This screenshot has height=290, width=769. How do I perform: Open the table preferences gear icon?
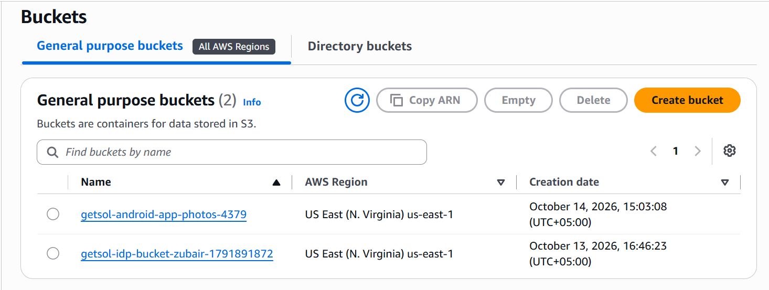point(729,151)
